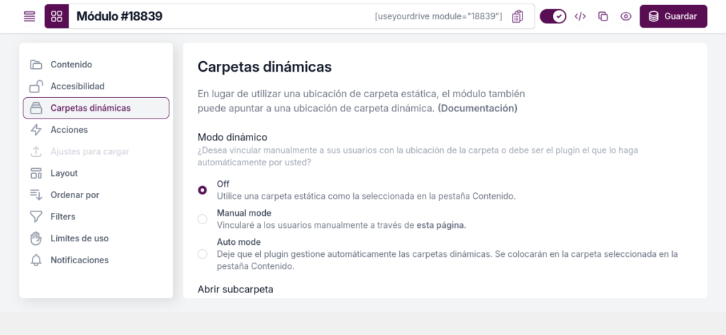The height and width of the screenshot is (335, 726).
Task: Toggle the module enabled switch
Action: pyautogui.click(x=553, y=17)
